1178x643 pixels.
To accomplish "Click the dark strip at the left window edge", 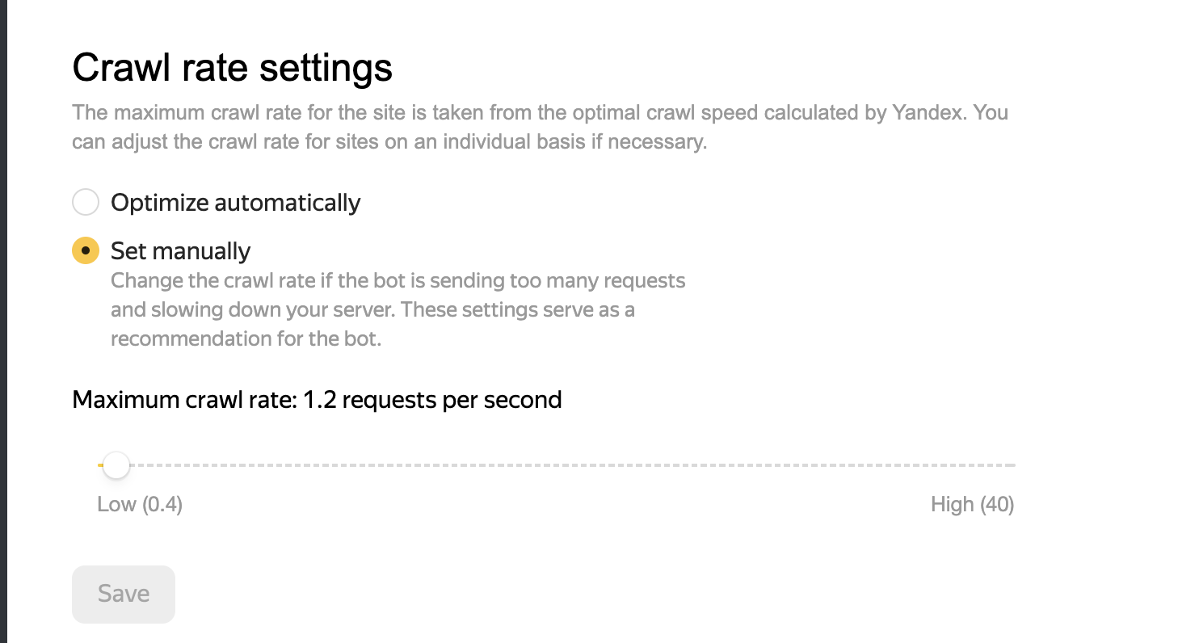I will point(3,321).
